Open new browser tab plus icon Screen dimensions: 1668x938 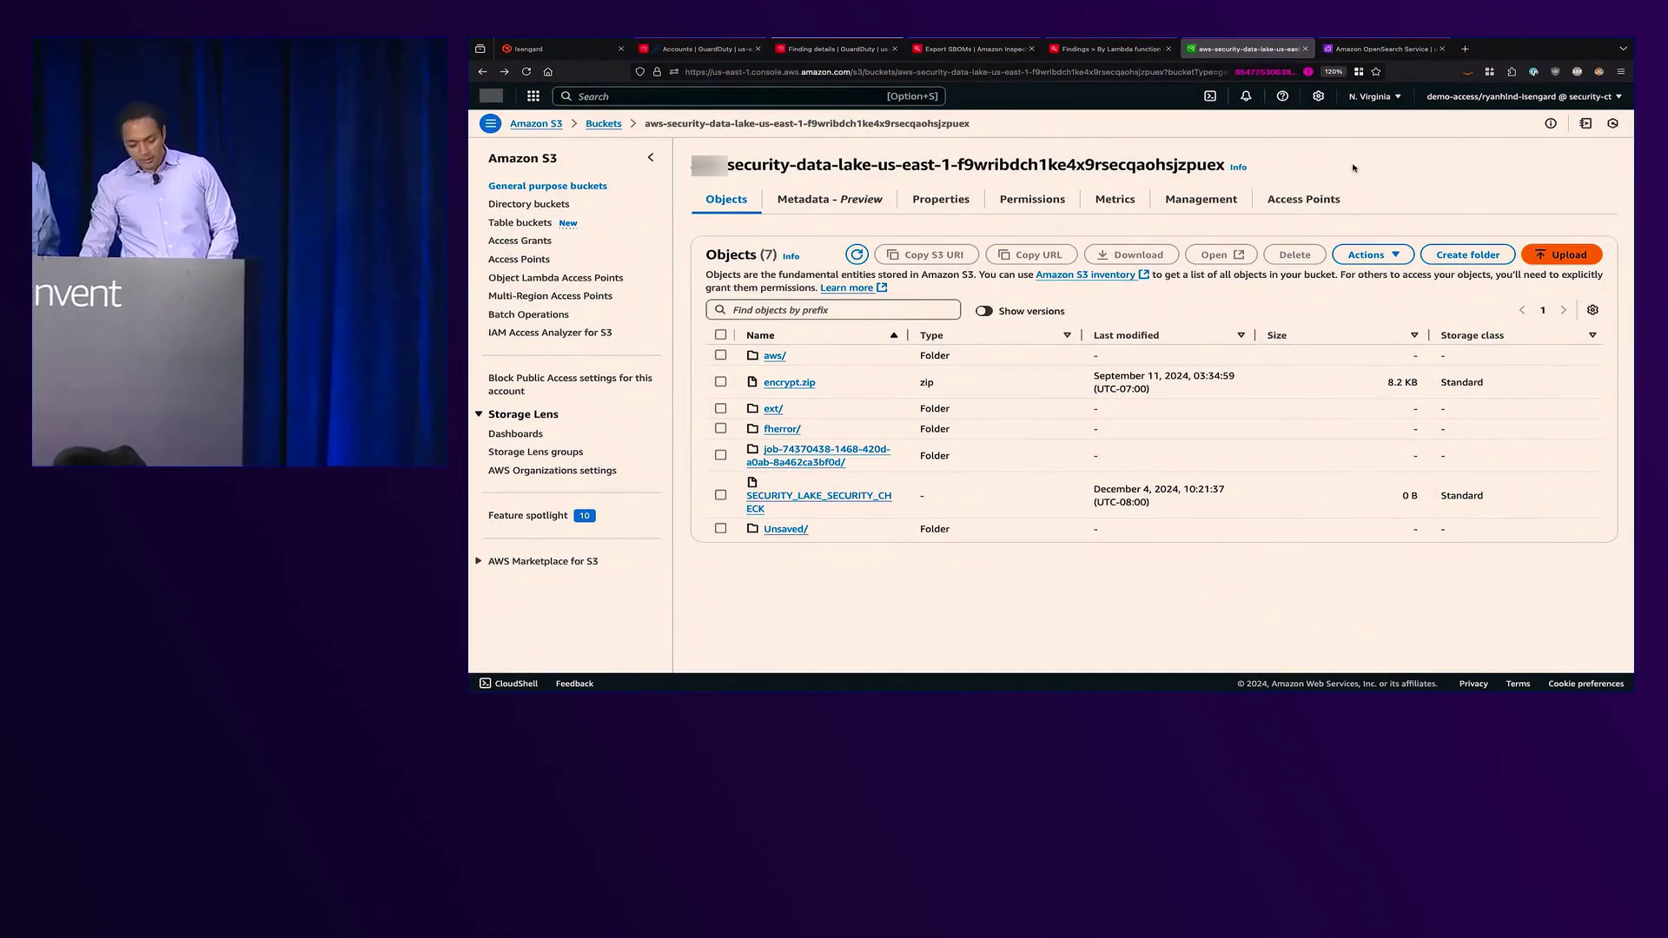pyautogui.click(x=1465, y=49)
